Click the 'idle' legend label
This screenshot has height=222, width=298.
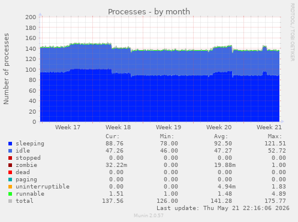click(23, 151)
